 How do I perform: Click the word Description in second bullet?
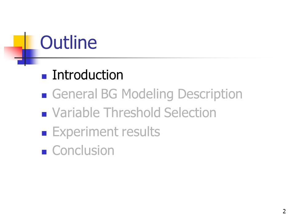point(210,94)
